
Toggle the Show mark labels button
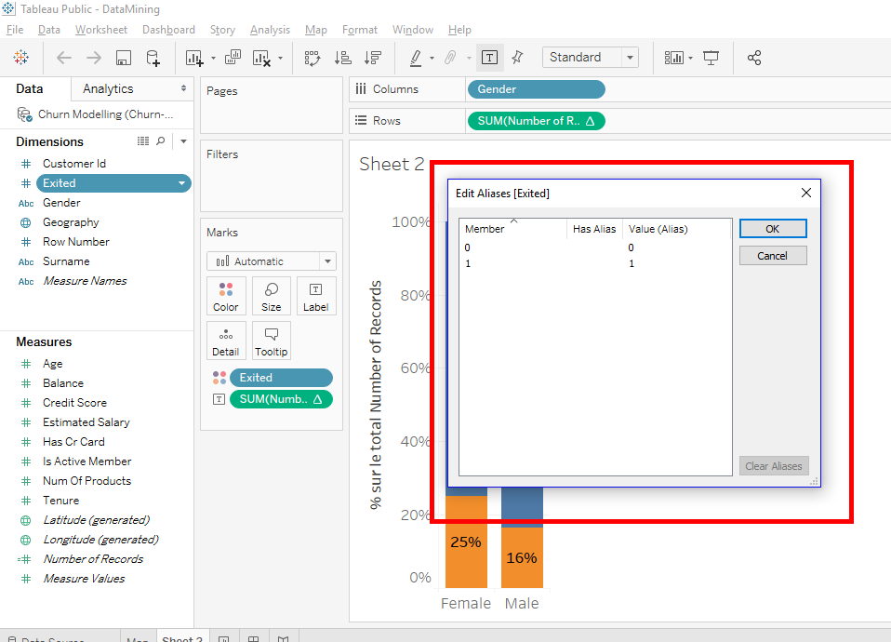tap(489, 58)
